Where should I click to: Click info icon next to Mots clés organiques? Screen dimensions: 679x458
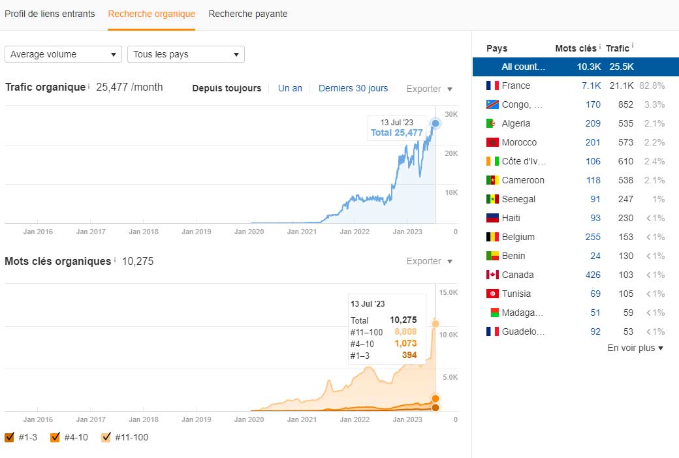(x=115, y=260)
